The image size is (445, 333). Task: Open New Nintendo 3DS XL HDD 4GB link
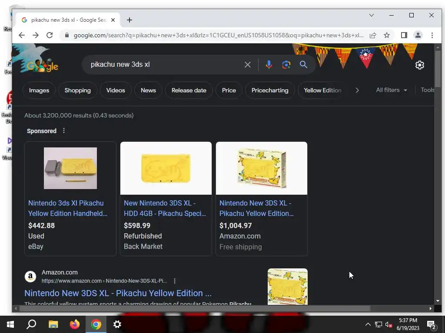165,208
